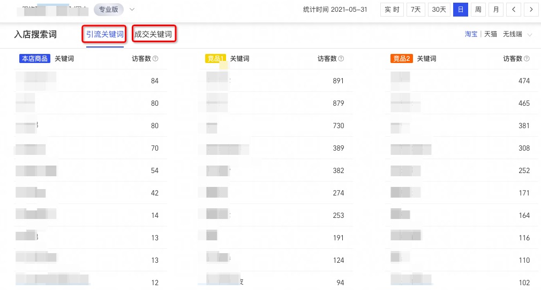Click the orange 竞品2 label
541x290 pixels.
pyautogui.click(x=402, y=59)
